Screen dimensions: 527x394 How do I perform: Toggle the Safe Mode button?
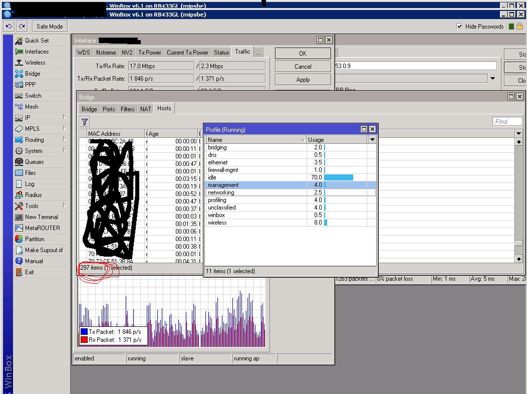click(50, 27)
